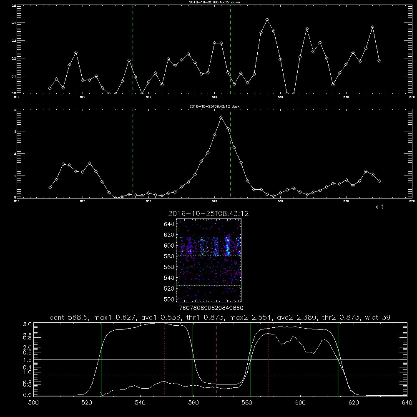Click the 500 label on bottom plot x-axis
The image size is (417, 417).
33,403
